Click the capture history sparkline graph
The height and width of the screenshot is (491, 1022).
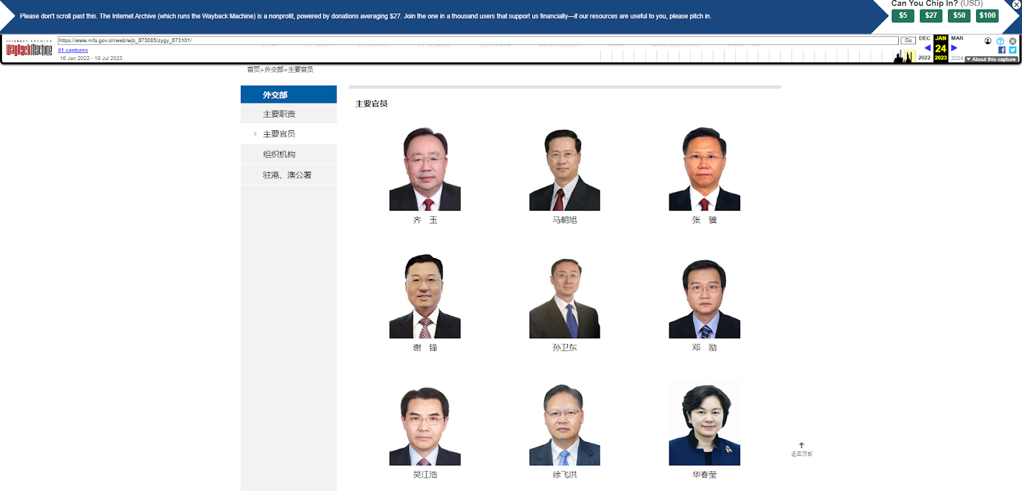coord(756,56)
